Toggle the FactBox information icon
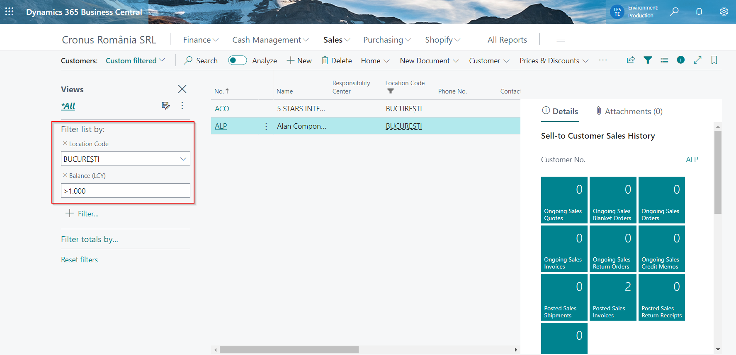The height and width of the screenshot is (355, 736). (680, 60)
